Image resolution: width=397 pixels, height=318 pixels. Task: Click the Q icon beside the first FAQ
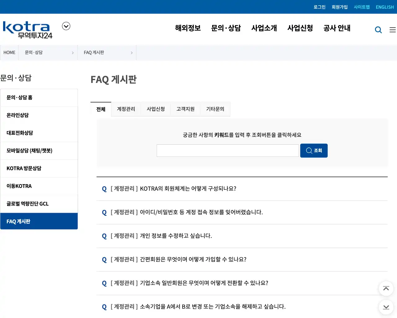click(x=104, y=189)
